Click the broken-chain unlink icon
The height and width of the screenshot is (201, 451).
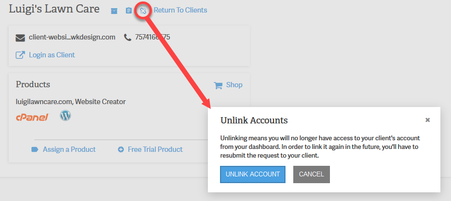(143, 11)
